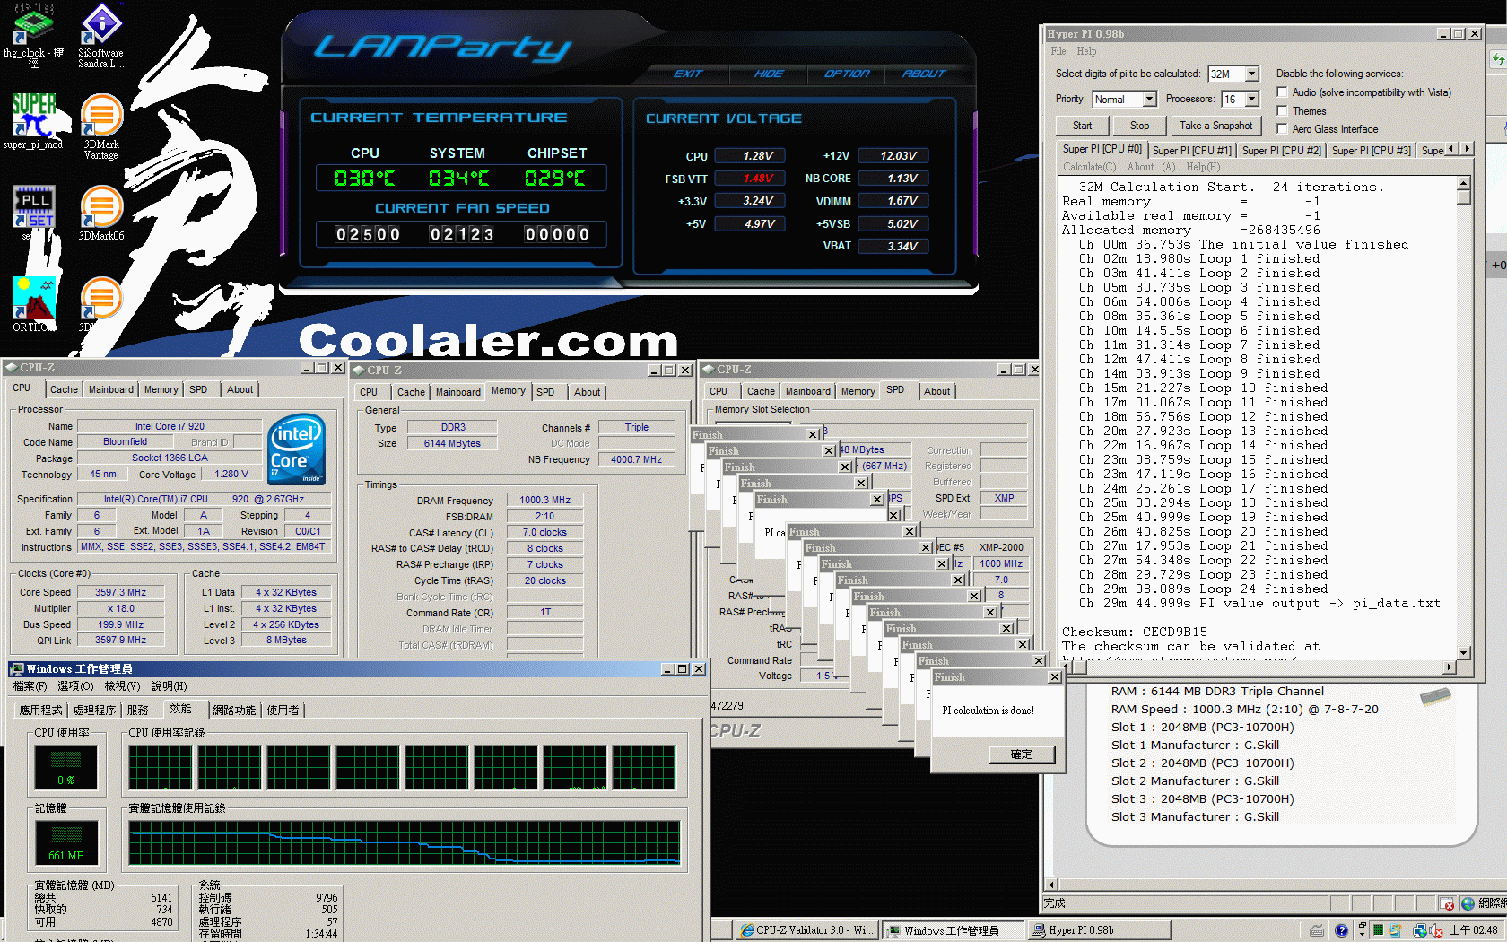Image resolution: width=1507 pixels, height=942 pixels.
Task: Switch to Hyper PI taskbar button
Action: [x=1098, y=930]
